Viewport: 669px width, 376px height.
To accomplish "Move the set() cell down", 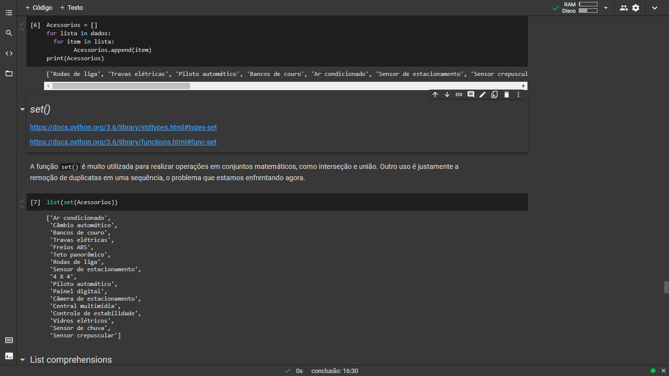I will (447, 94).
